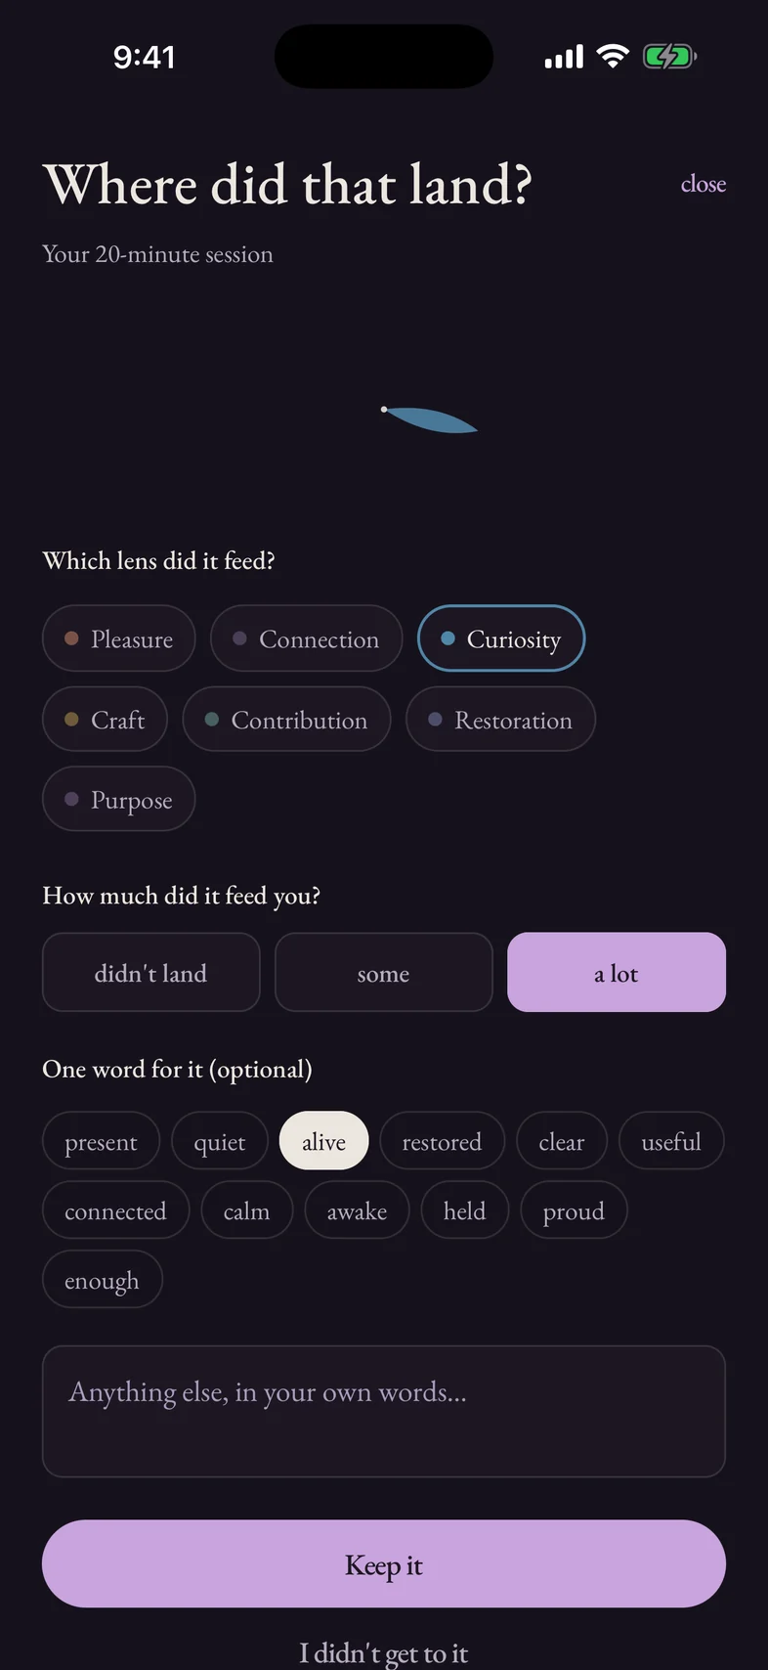
Task: Deselect the Curiosity lens chip
Action: (x=501, y=639)
